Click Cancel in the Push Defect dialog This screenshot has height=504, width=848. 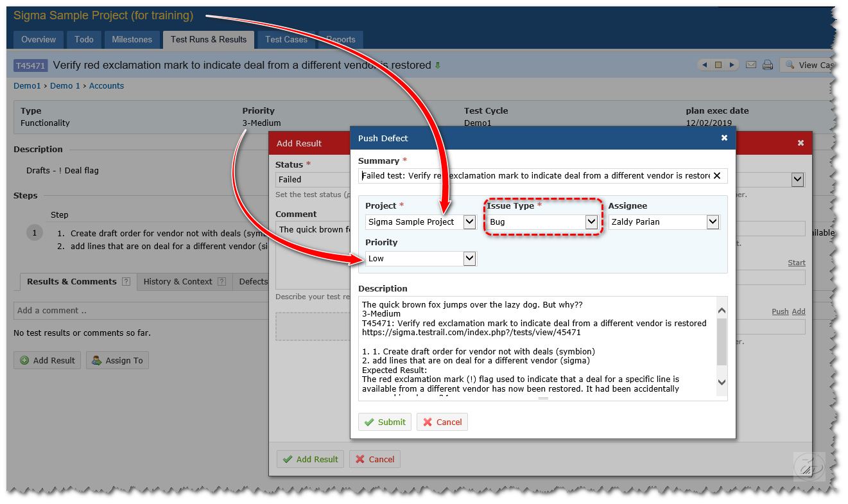coord(442,422)
